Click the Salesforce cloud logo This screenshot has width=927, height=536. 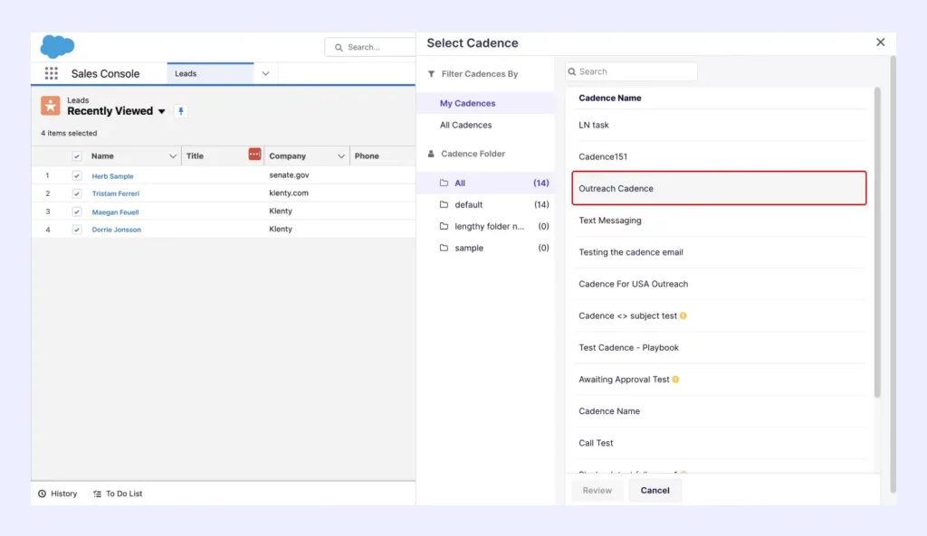57,46
